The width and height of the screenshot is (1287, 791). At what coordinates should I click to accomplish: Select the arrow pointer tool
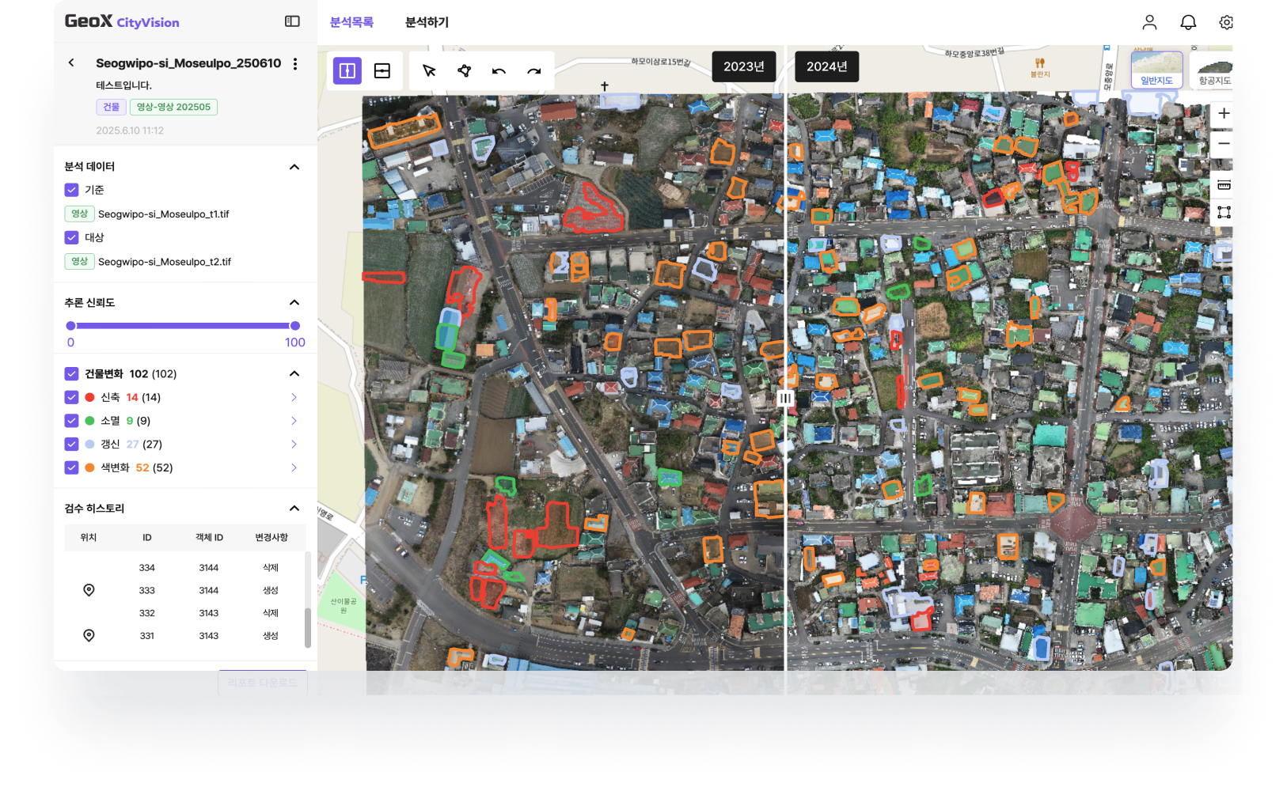(429, 71)
